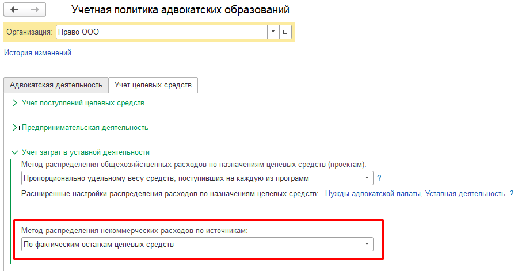
Task: Click the chevron beside Учет поступлений целевых средств
Action: [14, 103]
